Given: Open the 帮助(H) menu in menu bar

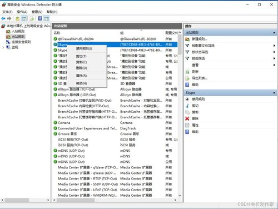Looking at the screenshot, I should click(52, 12).
